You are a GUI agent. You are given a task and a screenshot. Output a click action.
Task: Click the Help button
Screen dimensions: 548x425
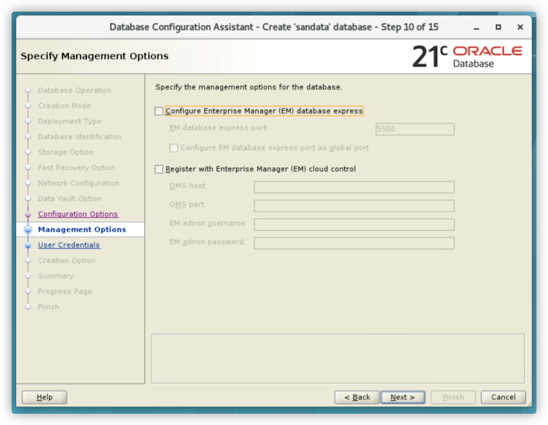tap(44, 397)
